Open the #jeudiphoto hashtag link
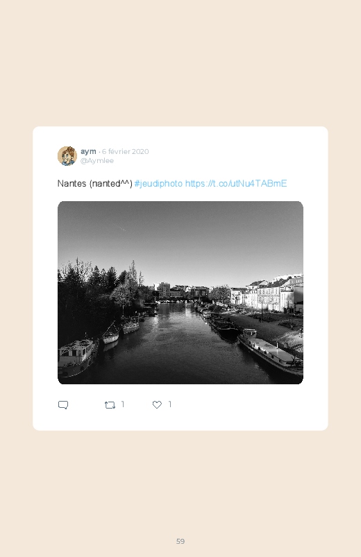This screenshot has height=557, width=361. pos(158,183)
